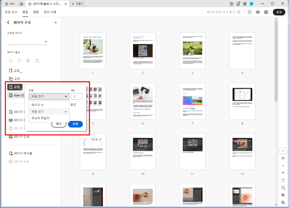Click the scrollbar up arrow
This screenshot has height=208, width=289.
(276, 19)
